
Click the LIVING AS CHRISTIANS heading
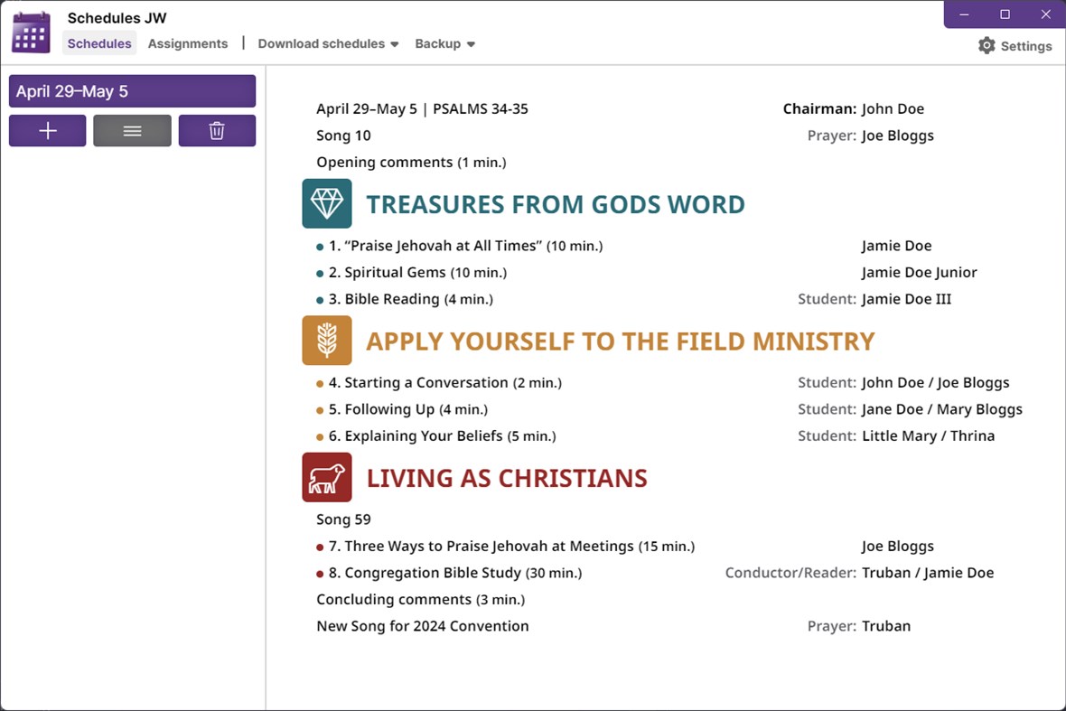[x=507, y=478]
